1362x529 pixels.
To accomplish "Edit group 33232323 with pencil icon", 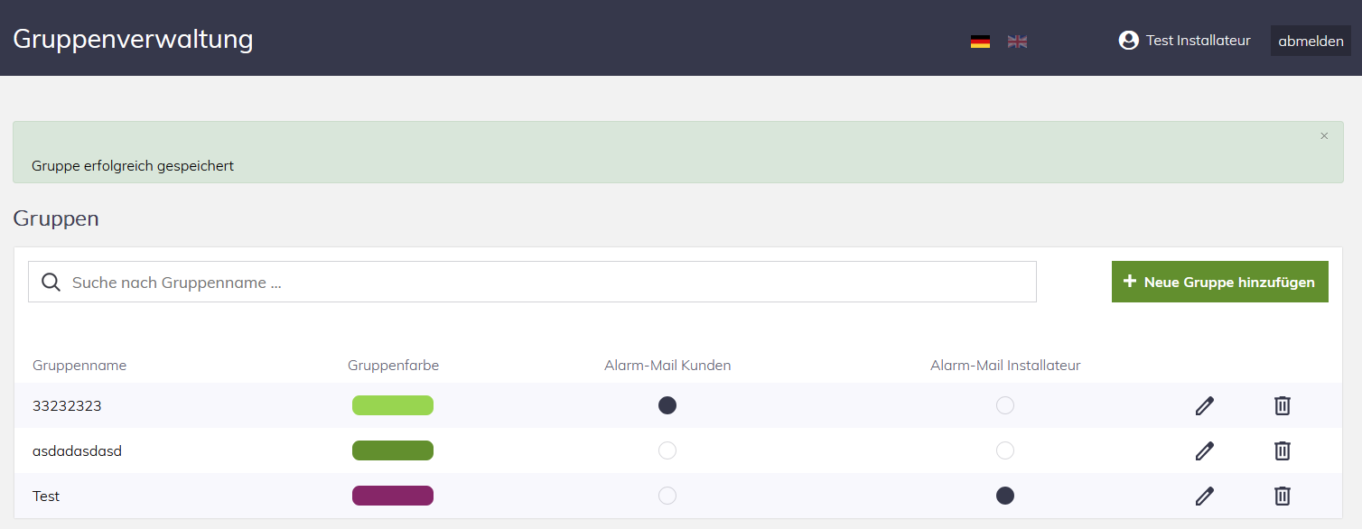I will tap(1204, 405).
